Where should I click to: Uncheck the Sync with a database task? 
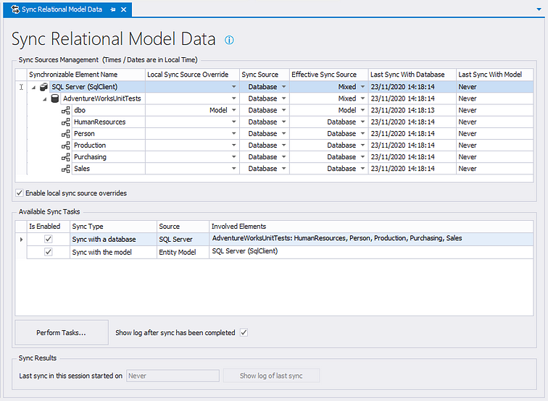(x=49, y=239)
